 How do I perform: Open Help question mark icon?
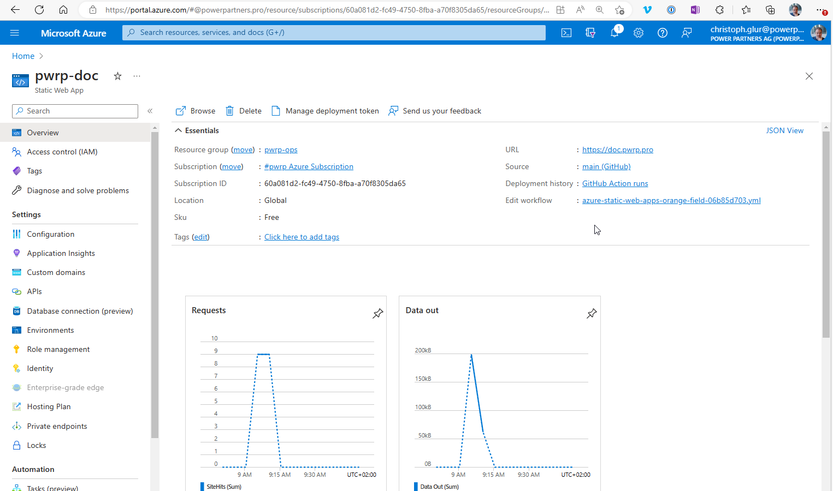coord(663,33)
